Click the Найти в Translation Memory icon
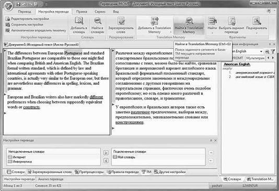This screenshot has width=279, height=191. click(189, 20)
